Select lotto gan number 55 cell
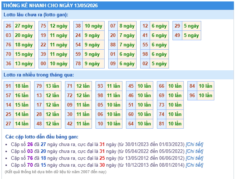The height and width of the screenshot is (179, 235). point(145,45)
